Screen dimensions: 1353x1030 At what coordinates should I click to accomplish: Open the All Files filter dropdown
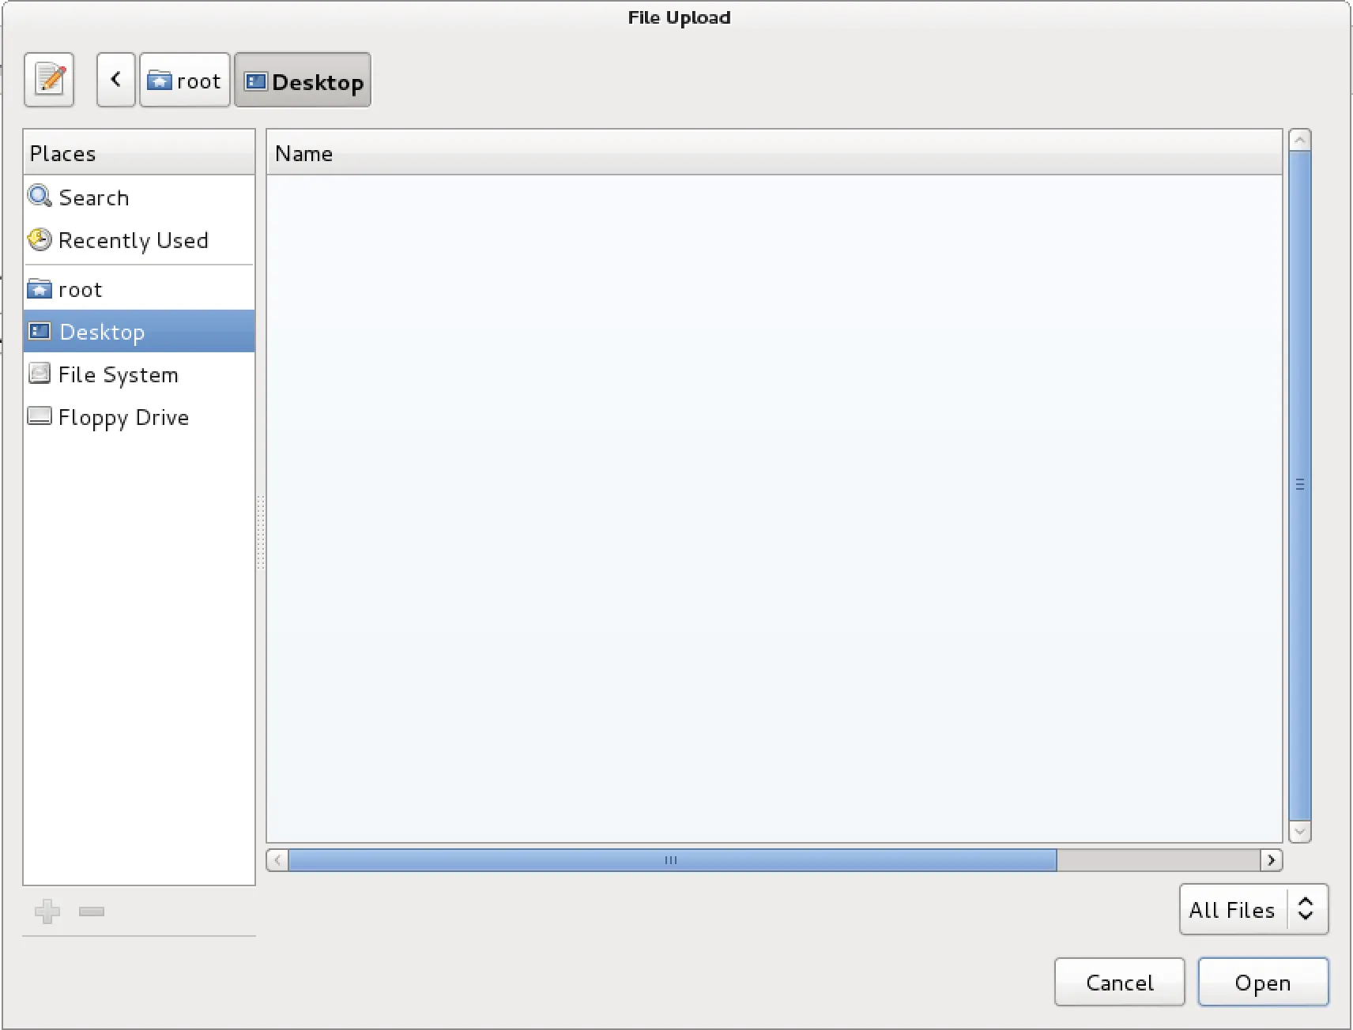pos(1253,910)
